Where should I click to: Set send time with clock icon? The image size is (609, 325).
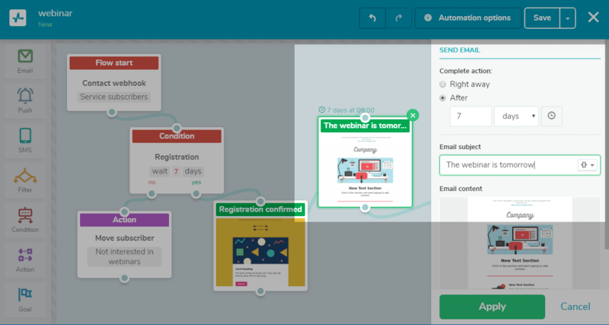551,116
